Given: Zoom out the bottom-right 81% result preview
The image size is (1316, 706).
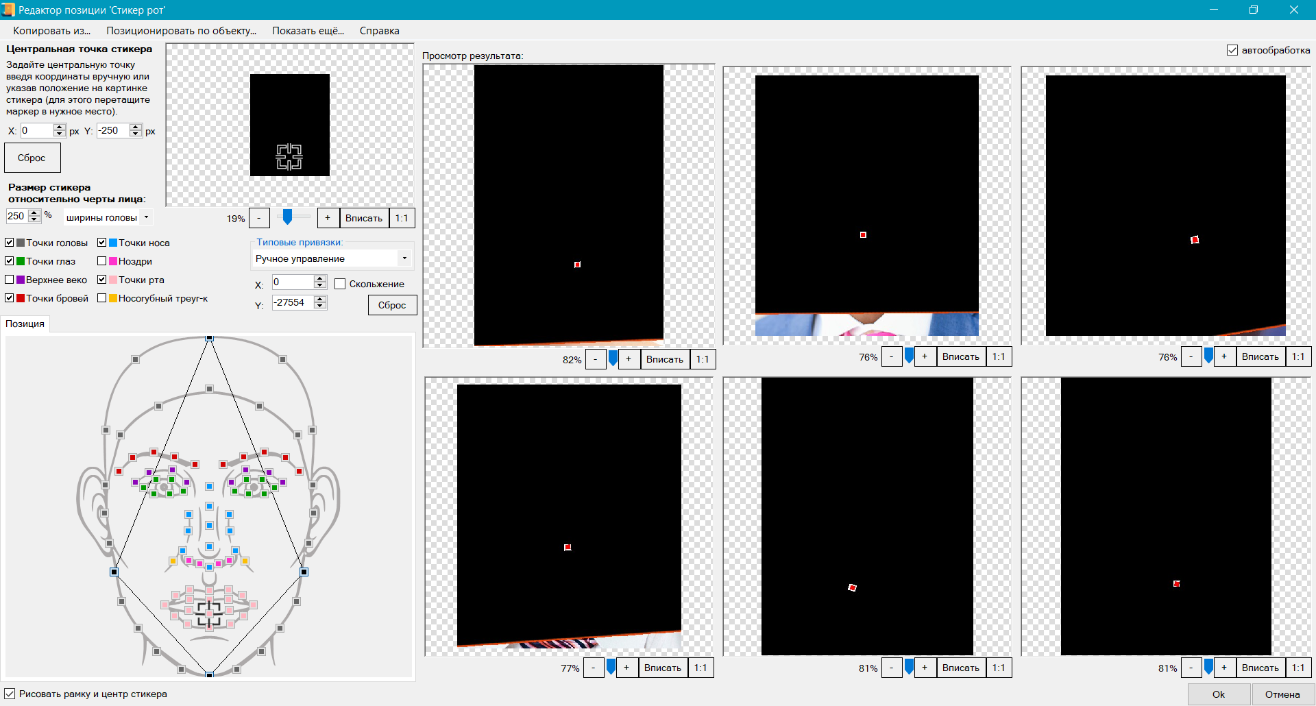Looking at the screenshot, I should pyautogui.click(x=1191, y=668).
